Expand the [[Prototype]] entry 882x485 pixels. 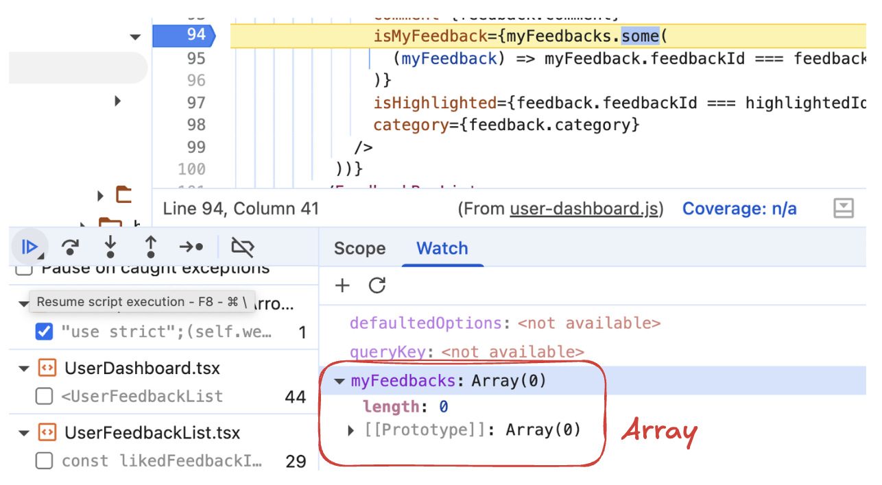pyautogui.click(x=350, y=430)
